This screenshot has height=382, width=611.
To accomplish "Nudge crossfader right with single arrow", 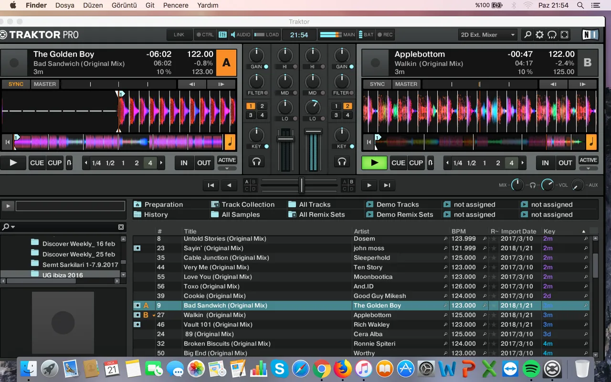I will tap(369, 185).
